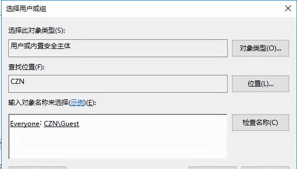Click the 输入对象名称来选择 label text

38,103
